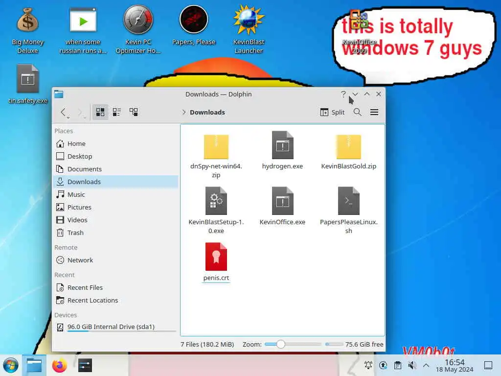Viewport: 501px width, 376px height.
Task: Click the updates tray icon
Action: pyautogui.click(x=383, y=365)
